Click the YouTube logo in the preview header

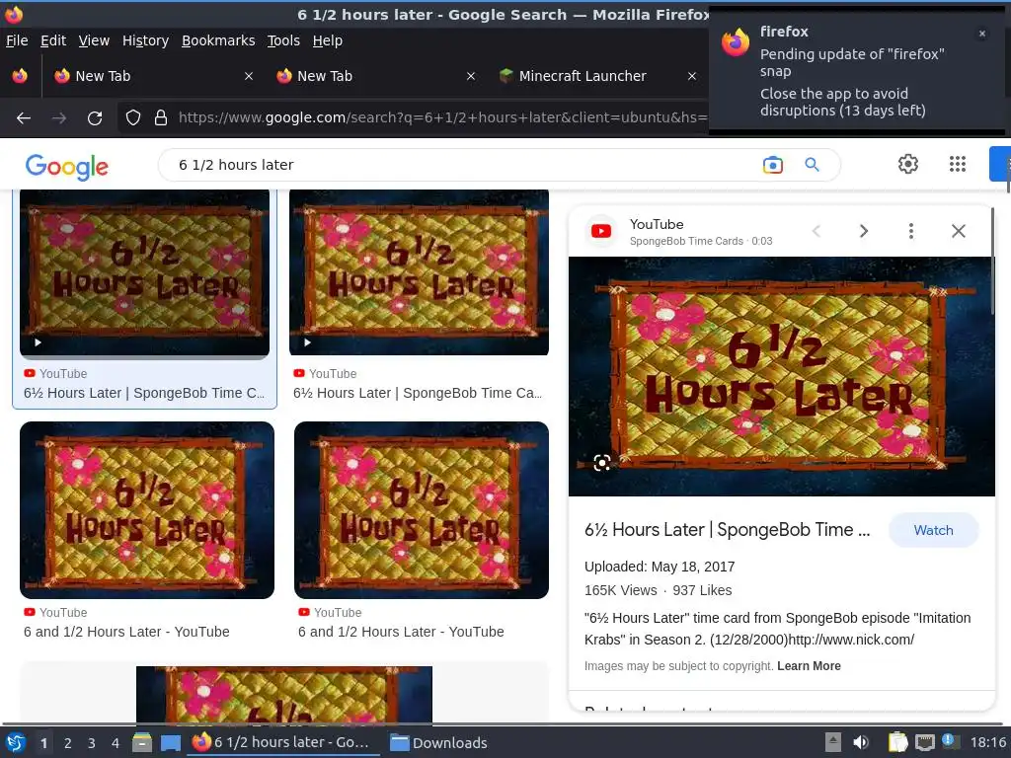click(x=601, y=231)
